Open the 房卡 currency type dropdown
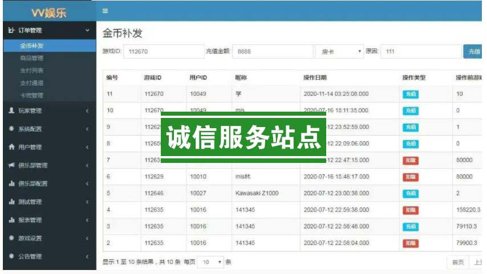The image size is (487, 274). click(339, 51)
